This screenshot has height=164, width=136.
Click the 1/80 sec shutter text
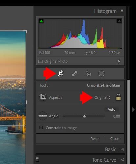click(x=115, y=53)
